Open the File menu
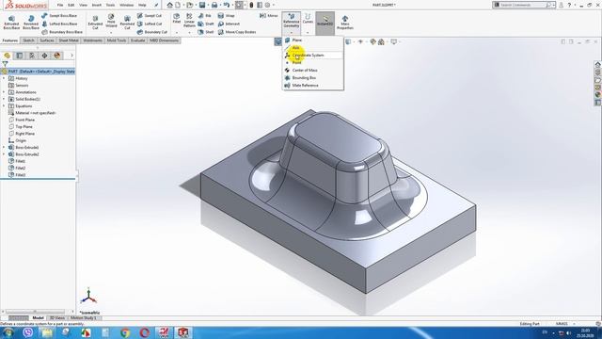This screenshot has height=339, width=602. click(x=60, y=5)
